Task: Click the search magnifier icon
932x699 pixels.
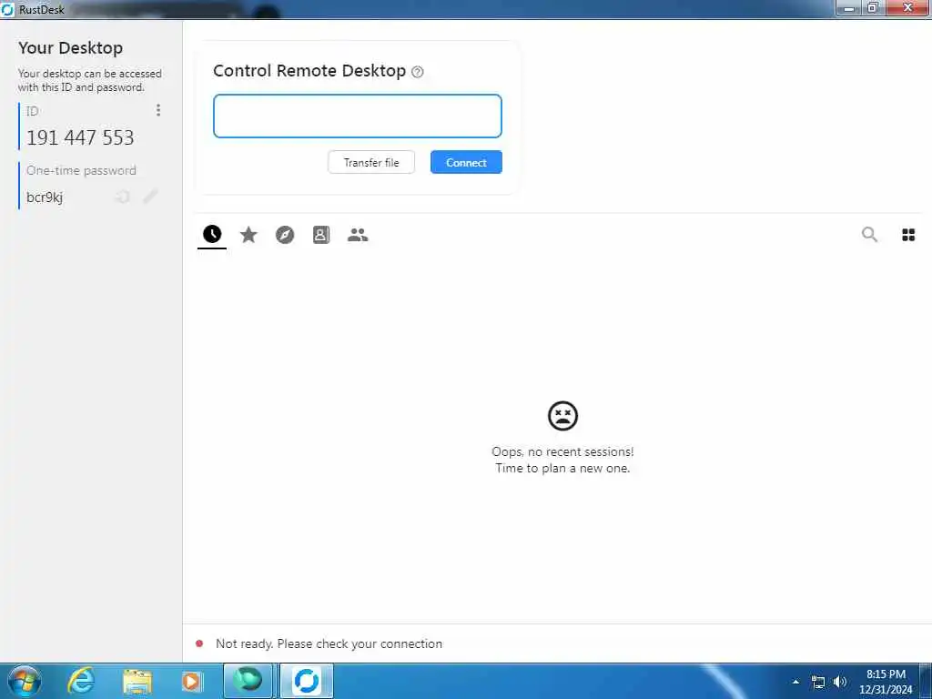Action: point(869,234)
